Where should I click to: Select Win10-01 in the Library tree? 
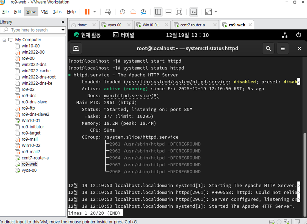click(x=31, y=121)
